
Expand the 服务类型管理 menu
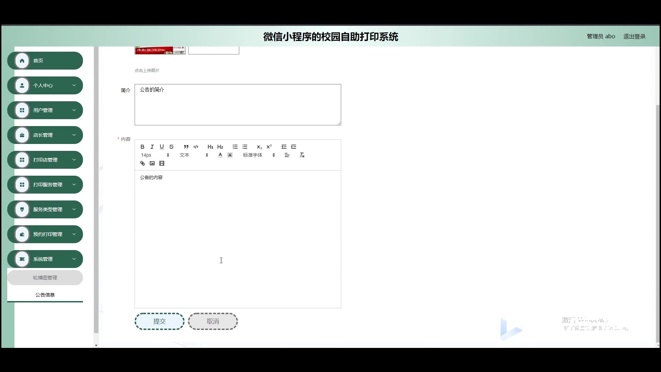pyautogui.click(x=45, y=209)
